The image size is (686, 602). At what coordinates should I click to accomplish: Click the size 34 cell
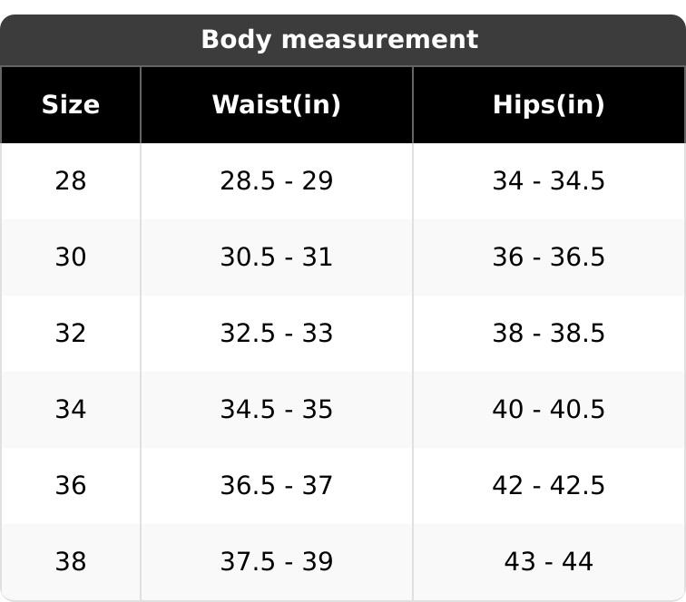[x=71, y=410]
